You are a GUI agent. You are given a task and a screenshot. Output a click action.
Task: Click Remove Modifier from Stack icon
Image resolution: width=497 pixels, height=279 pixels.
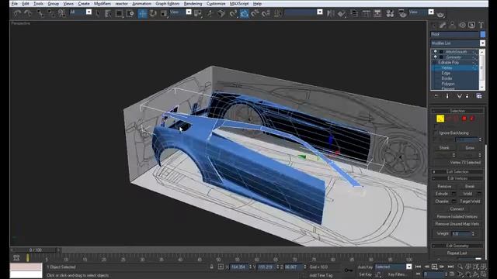[x=467, y=96]
